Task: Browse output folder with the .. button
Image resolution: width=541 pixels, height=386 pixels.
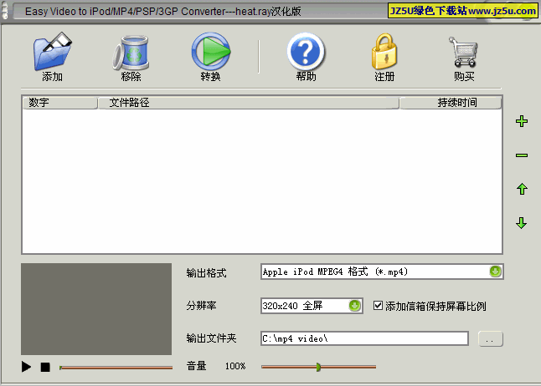Action: tap(490, 339)
